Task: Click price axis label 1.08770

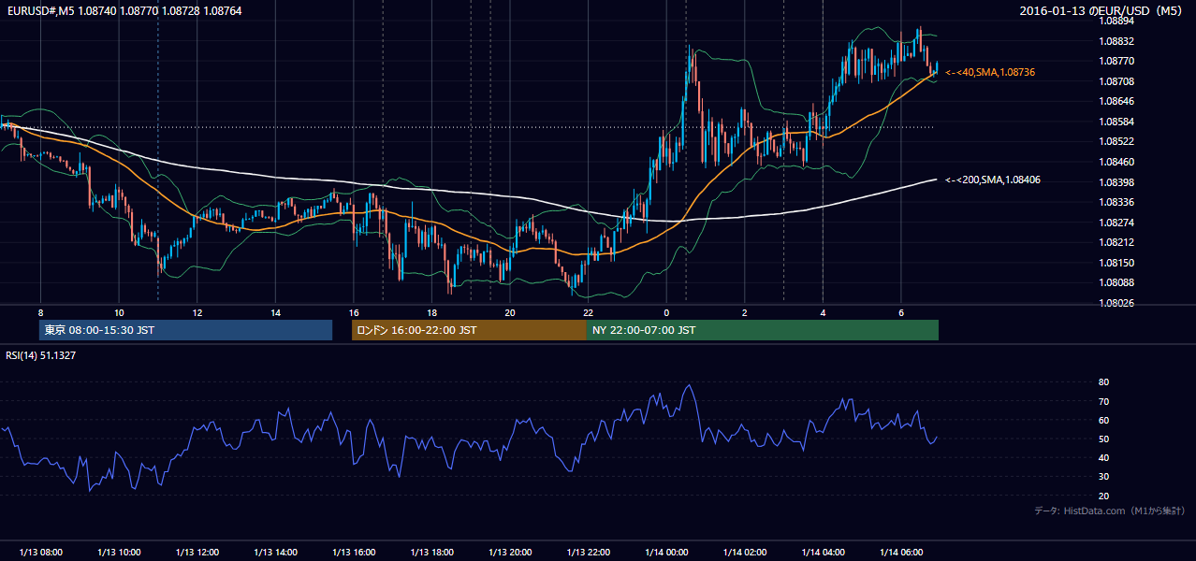Action: pyautogui.click(x=1116, y=61)
